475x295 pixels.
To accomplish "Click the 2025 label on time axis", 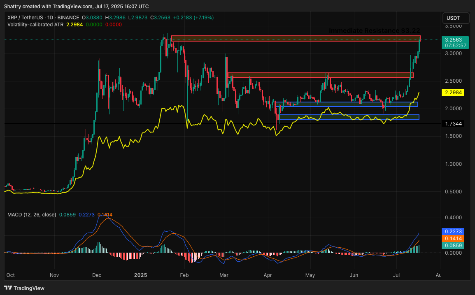I will (x=140, y=274).
